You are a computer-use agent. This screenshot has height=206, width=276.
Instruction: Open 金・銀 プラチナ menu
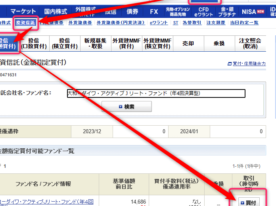point(227,12)
